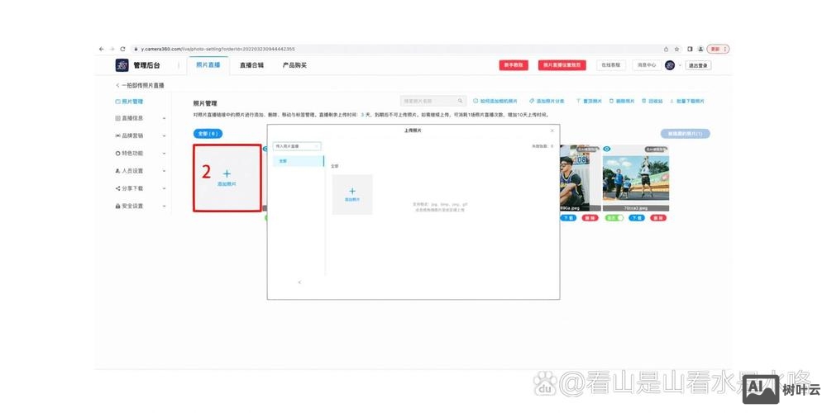
Task: Click the trash icon 删除照片
Action: coord(612,101)
